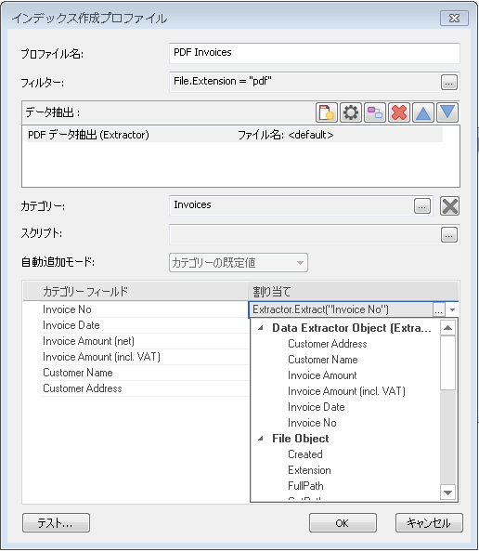The width and height of the screenshot is (479, 552).
Task: Select the Customer Name category field row
Action: 144,373
